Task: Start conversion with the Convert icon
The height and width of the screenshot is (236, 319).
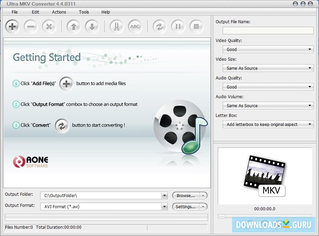Action: point(159,26)
